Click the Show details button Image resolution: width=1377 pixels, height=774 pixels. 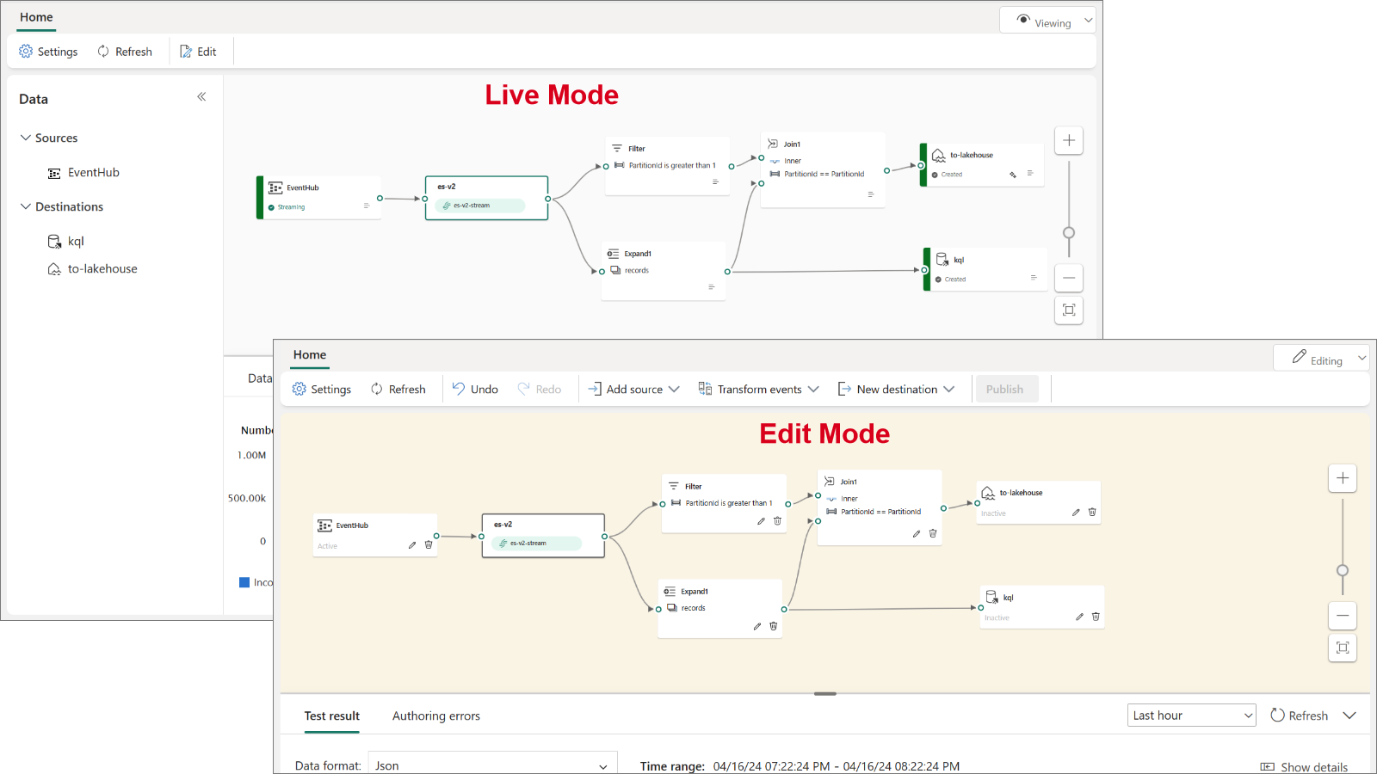pyautogui.click(x=1305, y=767)
